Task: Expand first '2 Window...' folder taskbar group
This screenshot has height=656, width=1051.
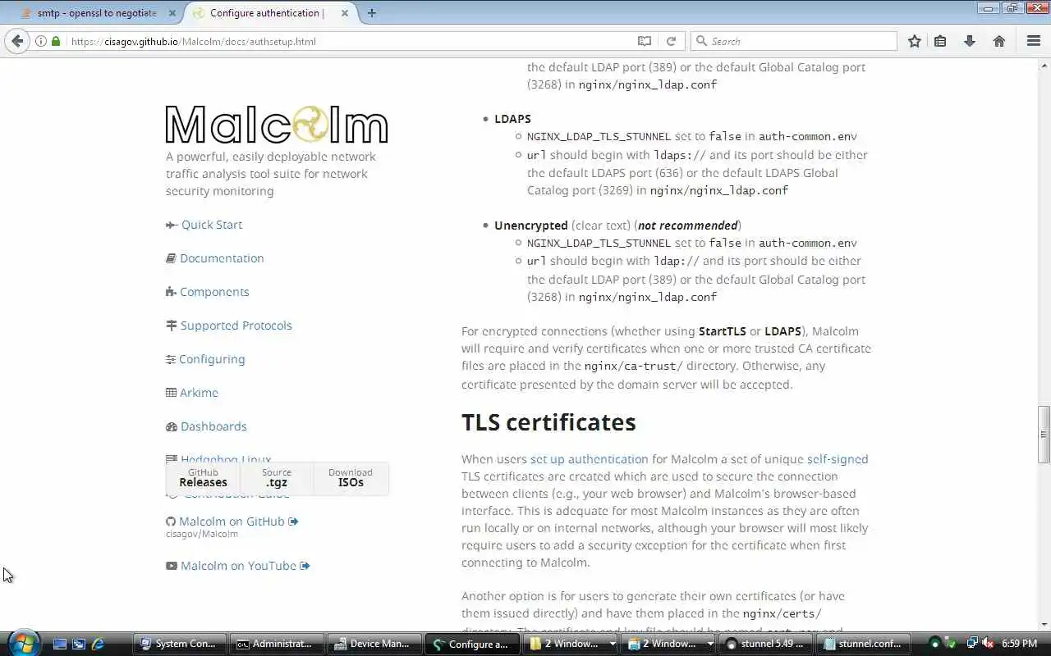Action: pos(571,644)
